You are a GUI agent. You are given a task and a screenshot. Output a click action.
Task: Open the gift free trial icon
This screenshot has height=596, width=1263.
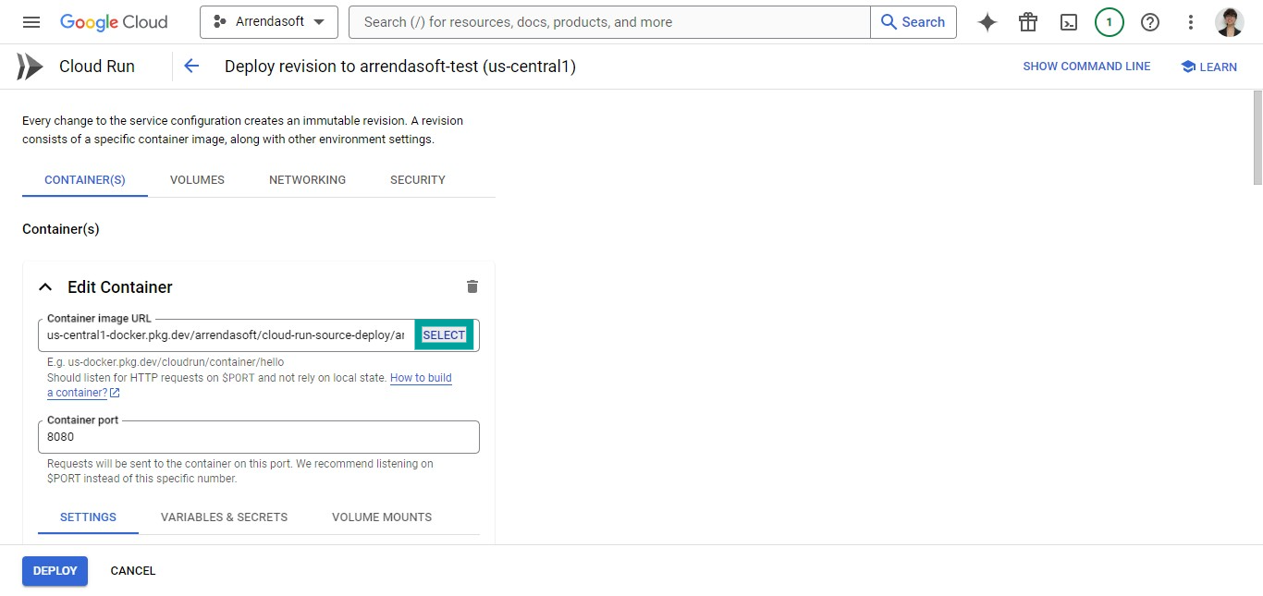[1028, 22]
